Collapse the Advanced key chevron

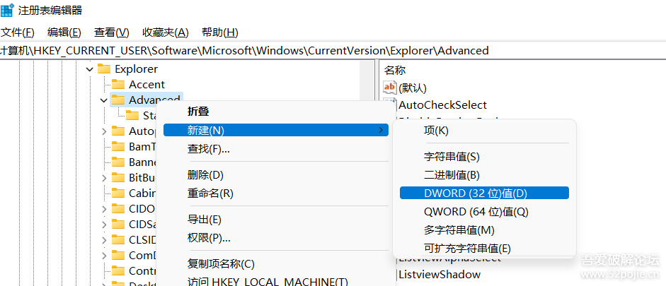point(104,100)
